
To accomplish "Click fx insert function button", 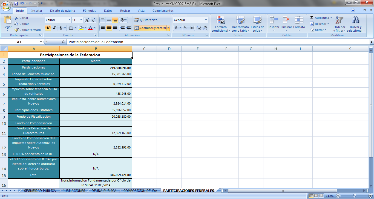I will (x=63, y=42).
